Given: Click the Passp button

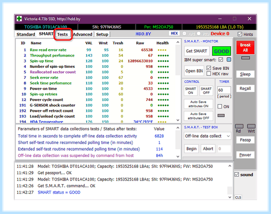Looking at the screenshot, I should click(245, 140).
